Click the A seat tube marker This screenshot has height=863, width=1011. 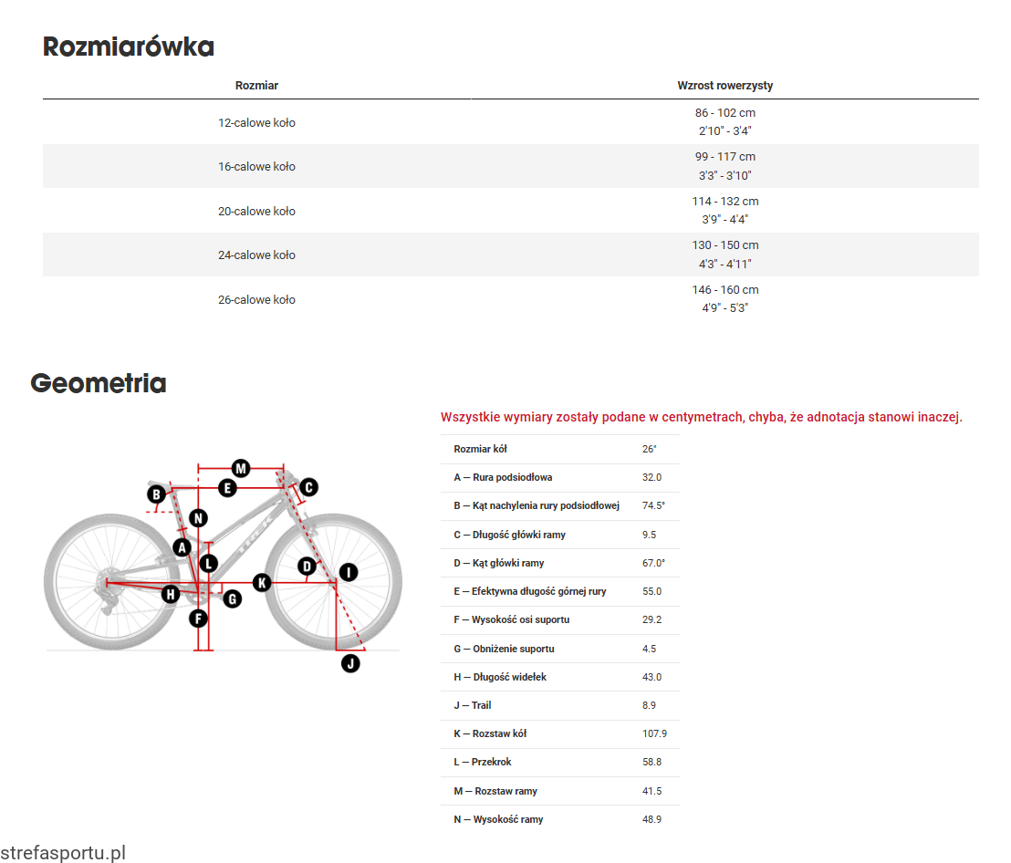(182, 547)
